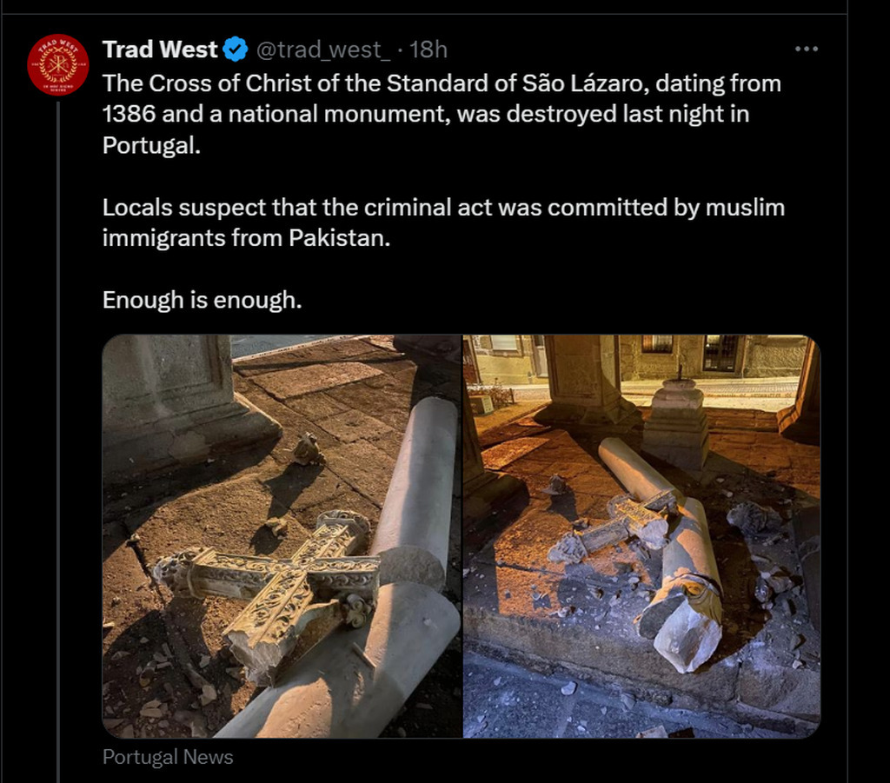Screen dimensions: 890x783
Task: Click the word Portugal in tweet text
Action: click(x=149, y=145)
